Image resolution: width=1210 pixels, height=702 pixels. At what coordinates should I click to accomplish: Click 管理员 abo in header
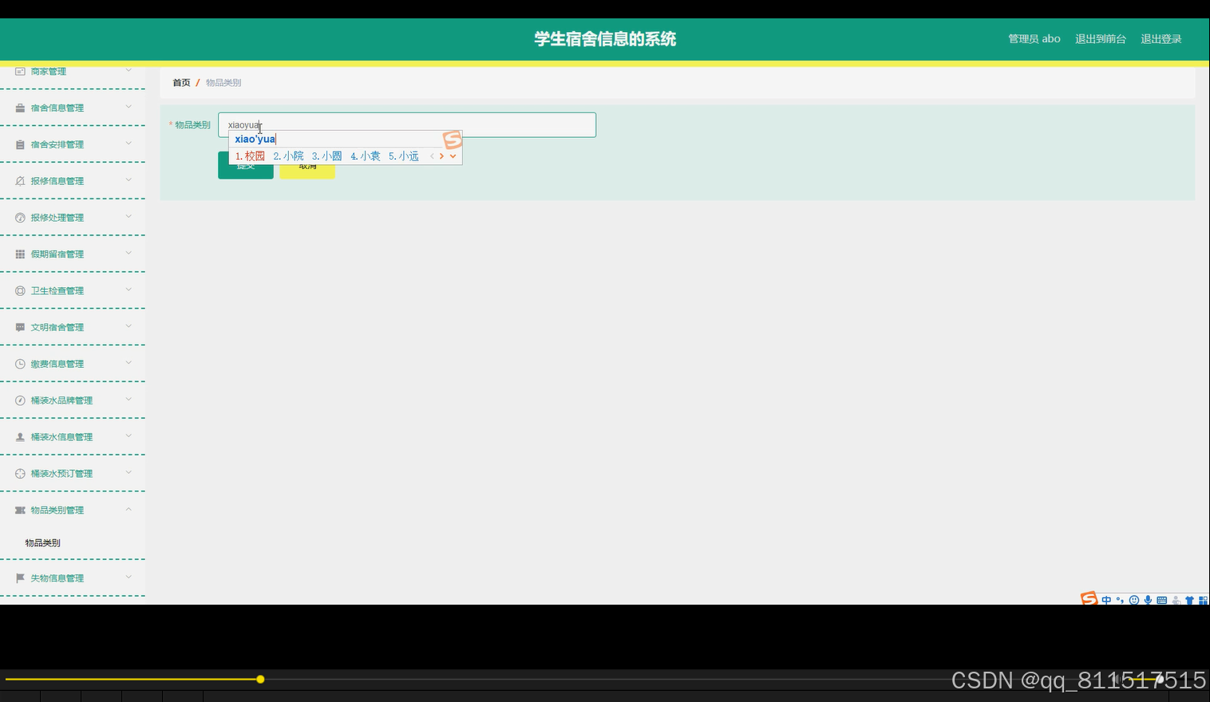point(1034,39)
